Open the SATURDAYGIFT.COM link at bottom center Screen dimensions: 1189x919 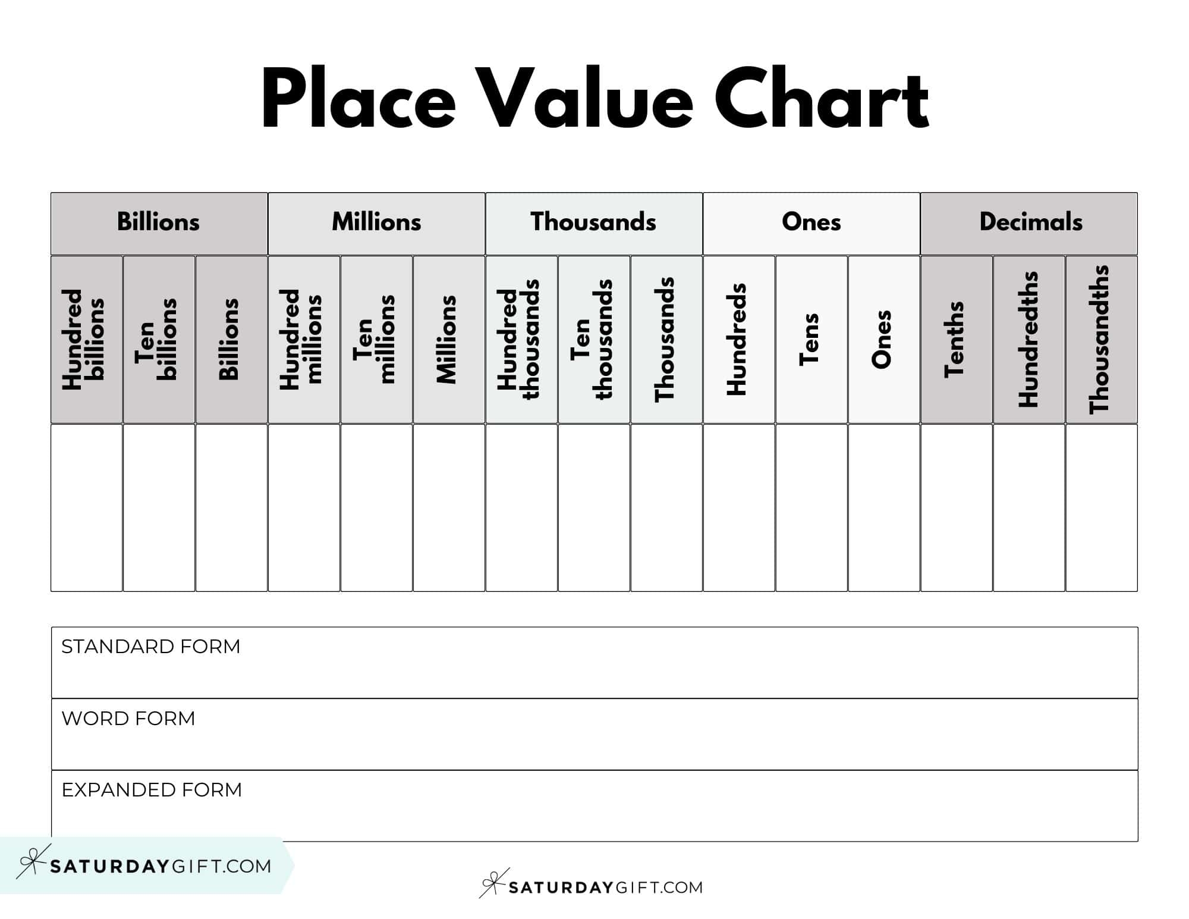(x=605, y=887)
